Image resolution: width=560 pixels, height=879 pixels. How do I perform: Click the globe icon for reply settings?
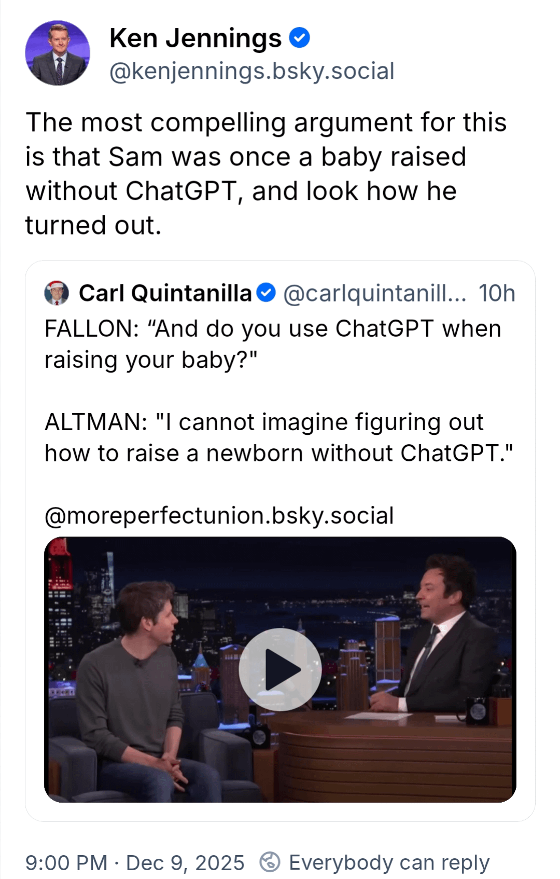270,862
